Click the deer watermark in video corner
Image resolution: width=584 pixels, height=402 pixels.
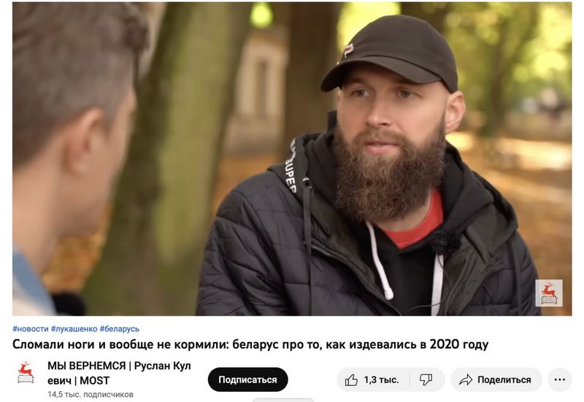(549, 293)
